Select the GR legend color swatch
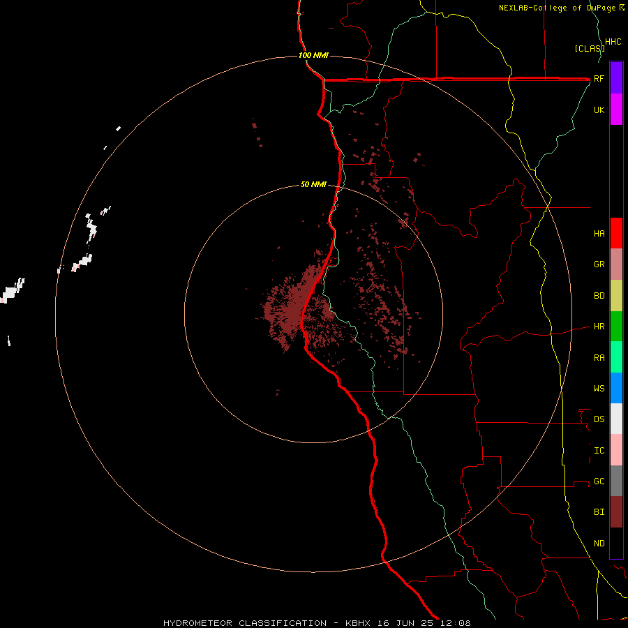 pyautogui.click(x=616, y=264)
